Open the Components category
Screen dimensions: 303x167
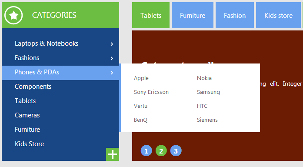tap(33, 87)
